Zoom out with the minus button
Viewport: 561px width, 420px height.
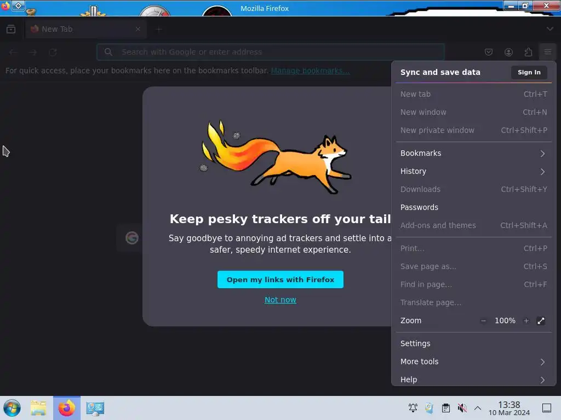[x=483, y=320]
